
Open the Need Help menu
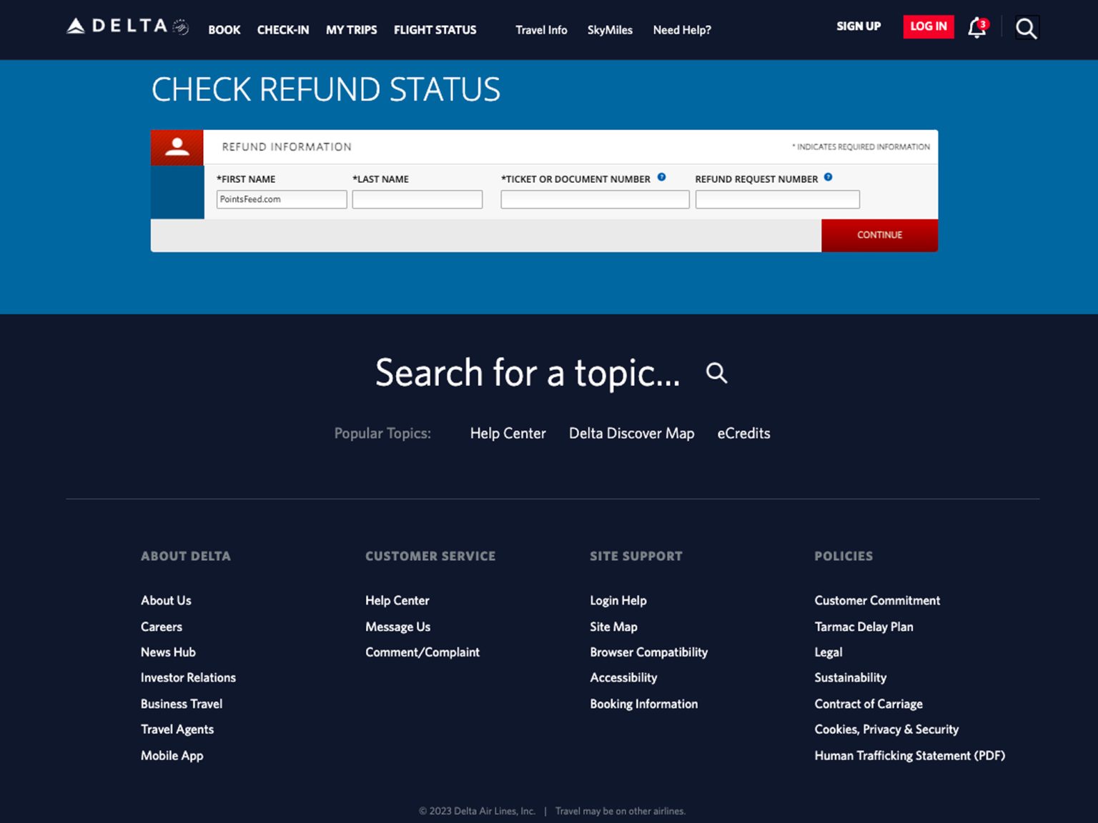pyautogui.click(x=681, y=30)
